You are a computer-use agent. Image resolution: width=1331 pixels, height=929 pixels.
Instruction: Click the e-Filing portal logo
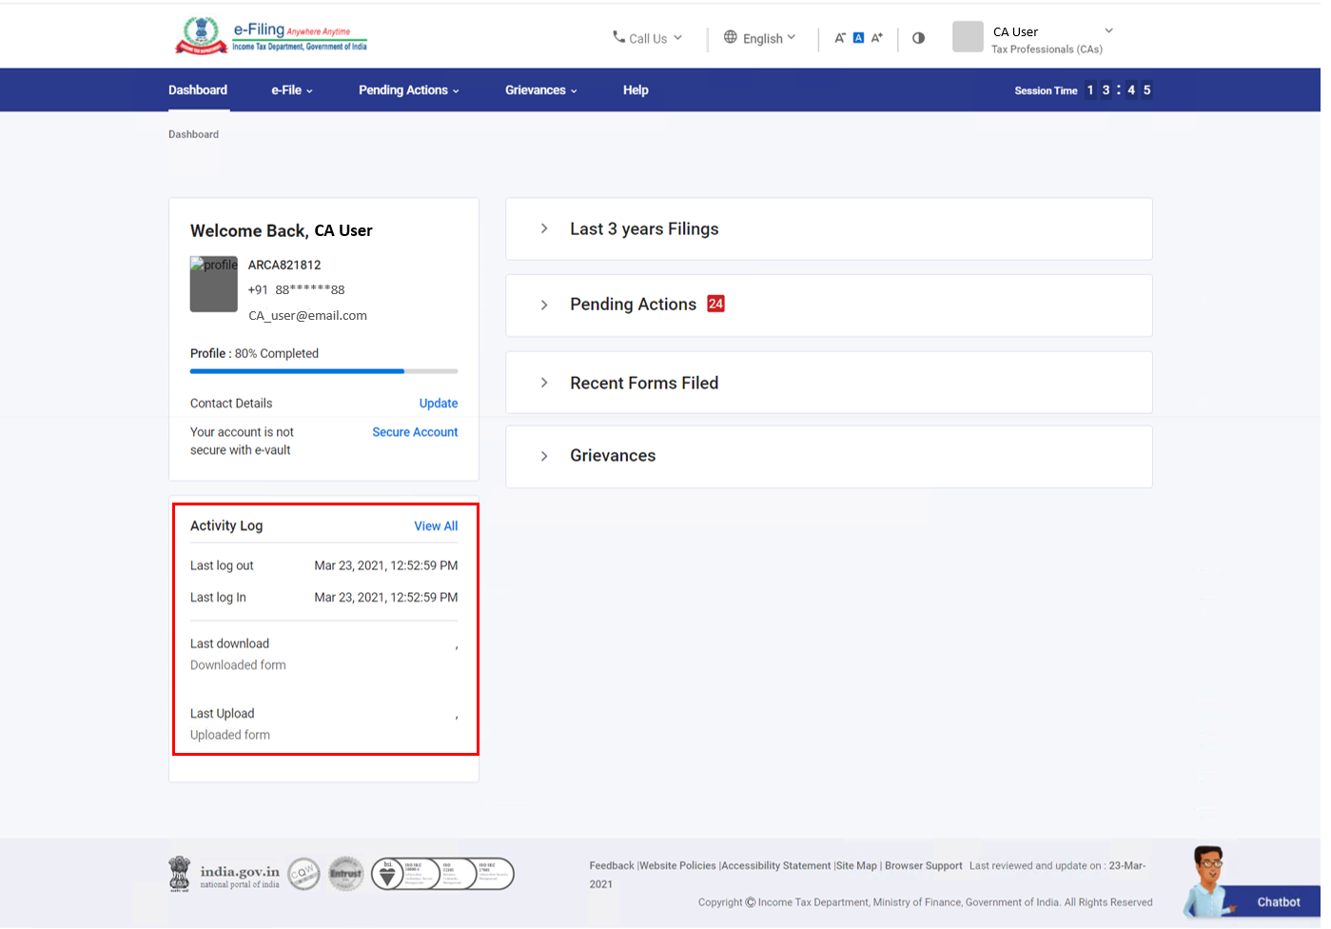(271, 37)
